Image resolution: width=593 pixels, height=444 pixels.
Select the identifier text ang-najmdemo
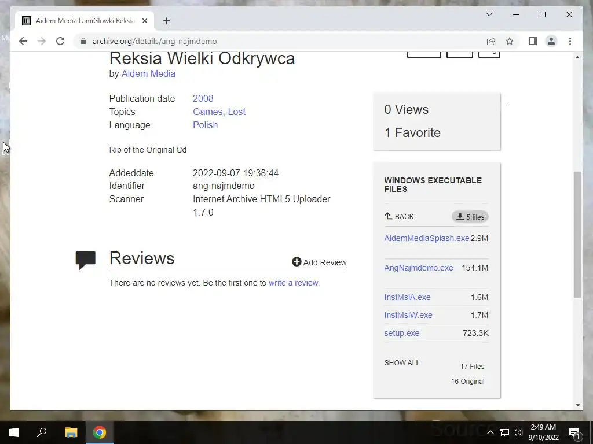pos(224,186)
